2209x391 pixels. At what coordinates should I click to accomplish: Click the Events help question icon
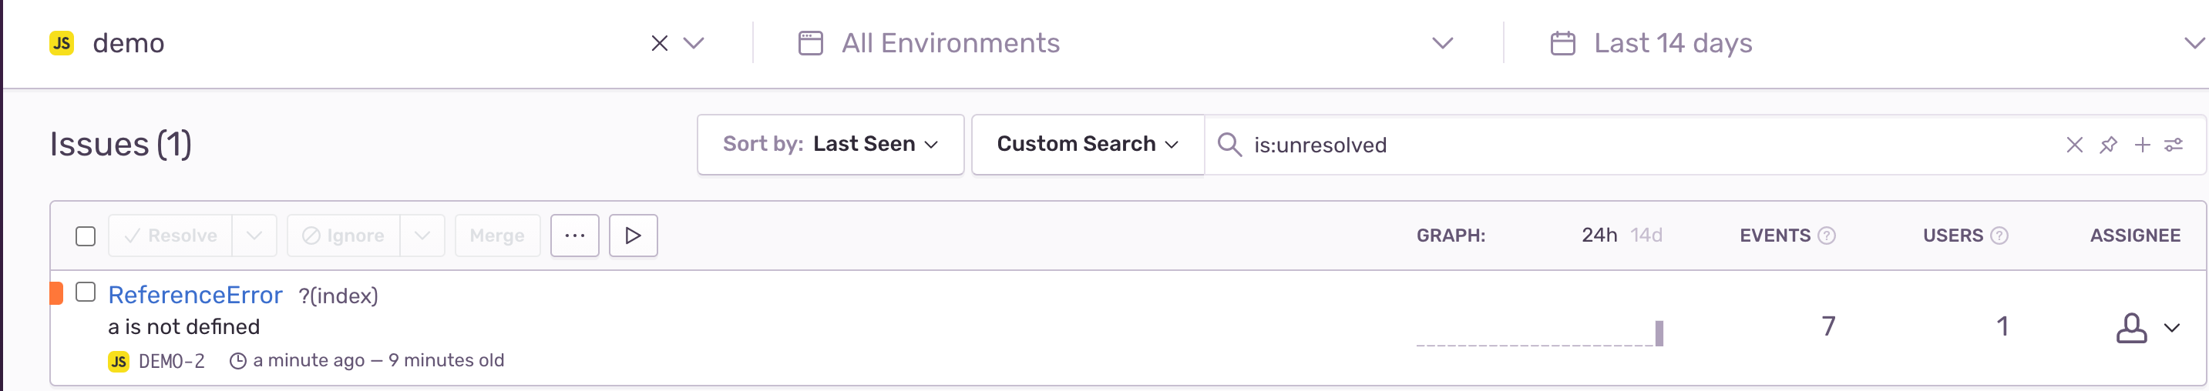pyautogui.click(x=1827, y=236)
